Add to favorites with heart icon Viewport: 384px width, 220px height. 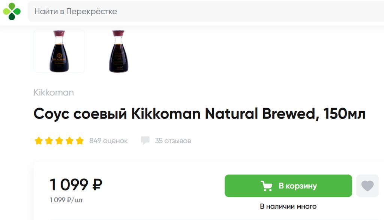pyautogui.click(x=367, y=186)
